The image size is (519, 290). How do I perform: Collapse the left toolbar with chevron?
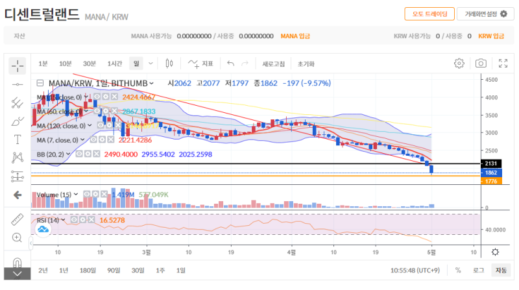click(18, 274)
